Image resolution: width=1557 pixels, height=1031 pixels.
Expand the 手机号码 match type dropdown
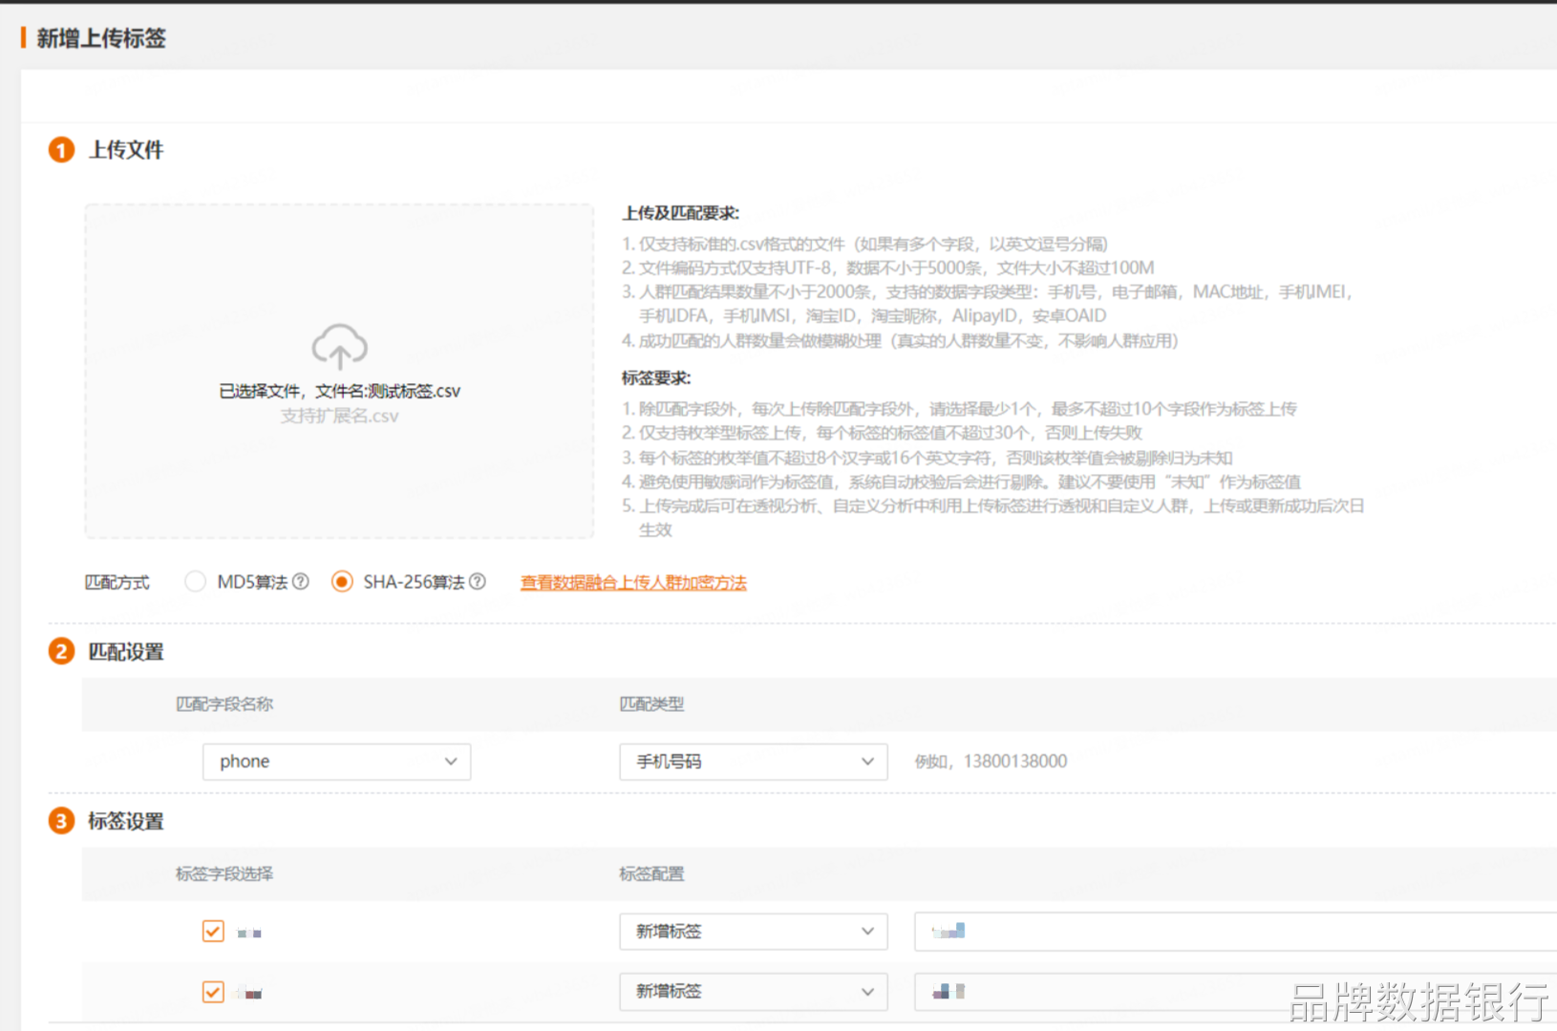coord(754,762)
